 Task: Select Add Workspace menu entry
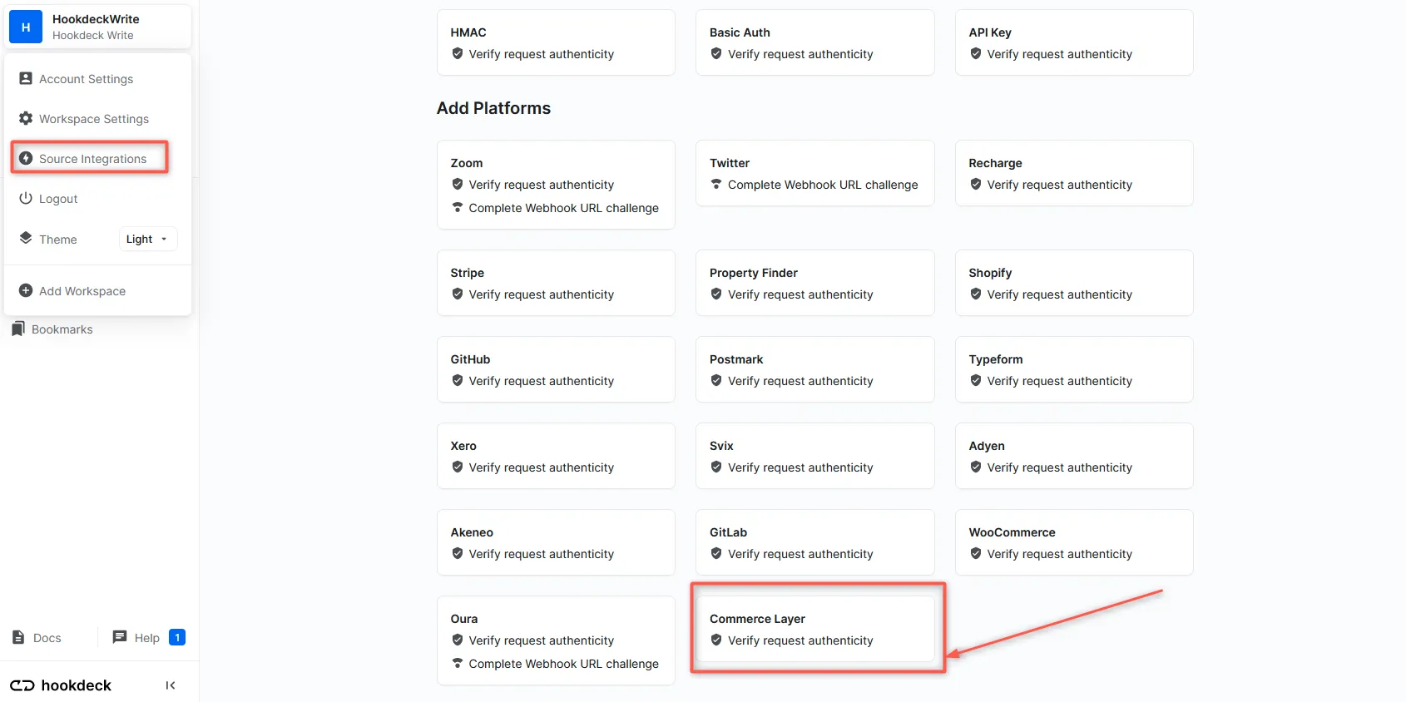click(98, 291)
